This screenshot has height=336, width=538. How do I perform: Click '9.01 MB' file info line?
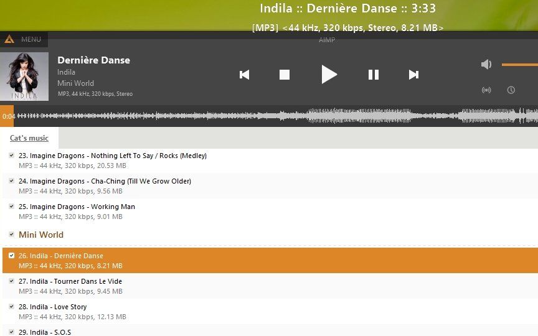[x=70, y=217]
